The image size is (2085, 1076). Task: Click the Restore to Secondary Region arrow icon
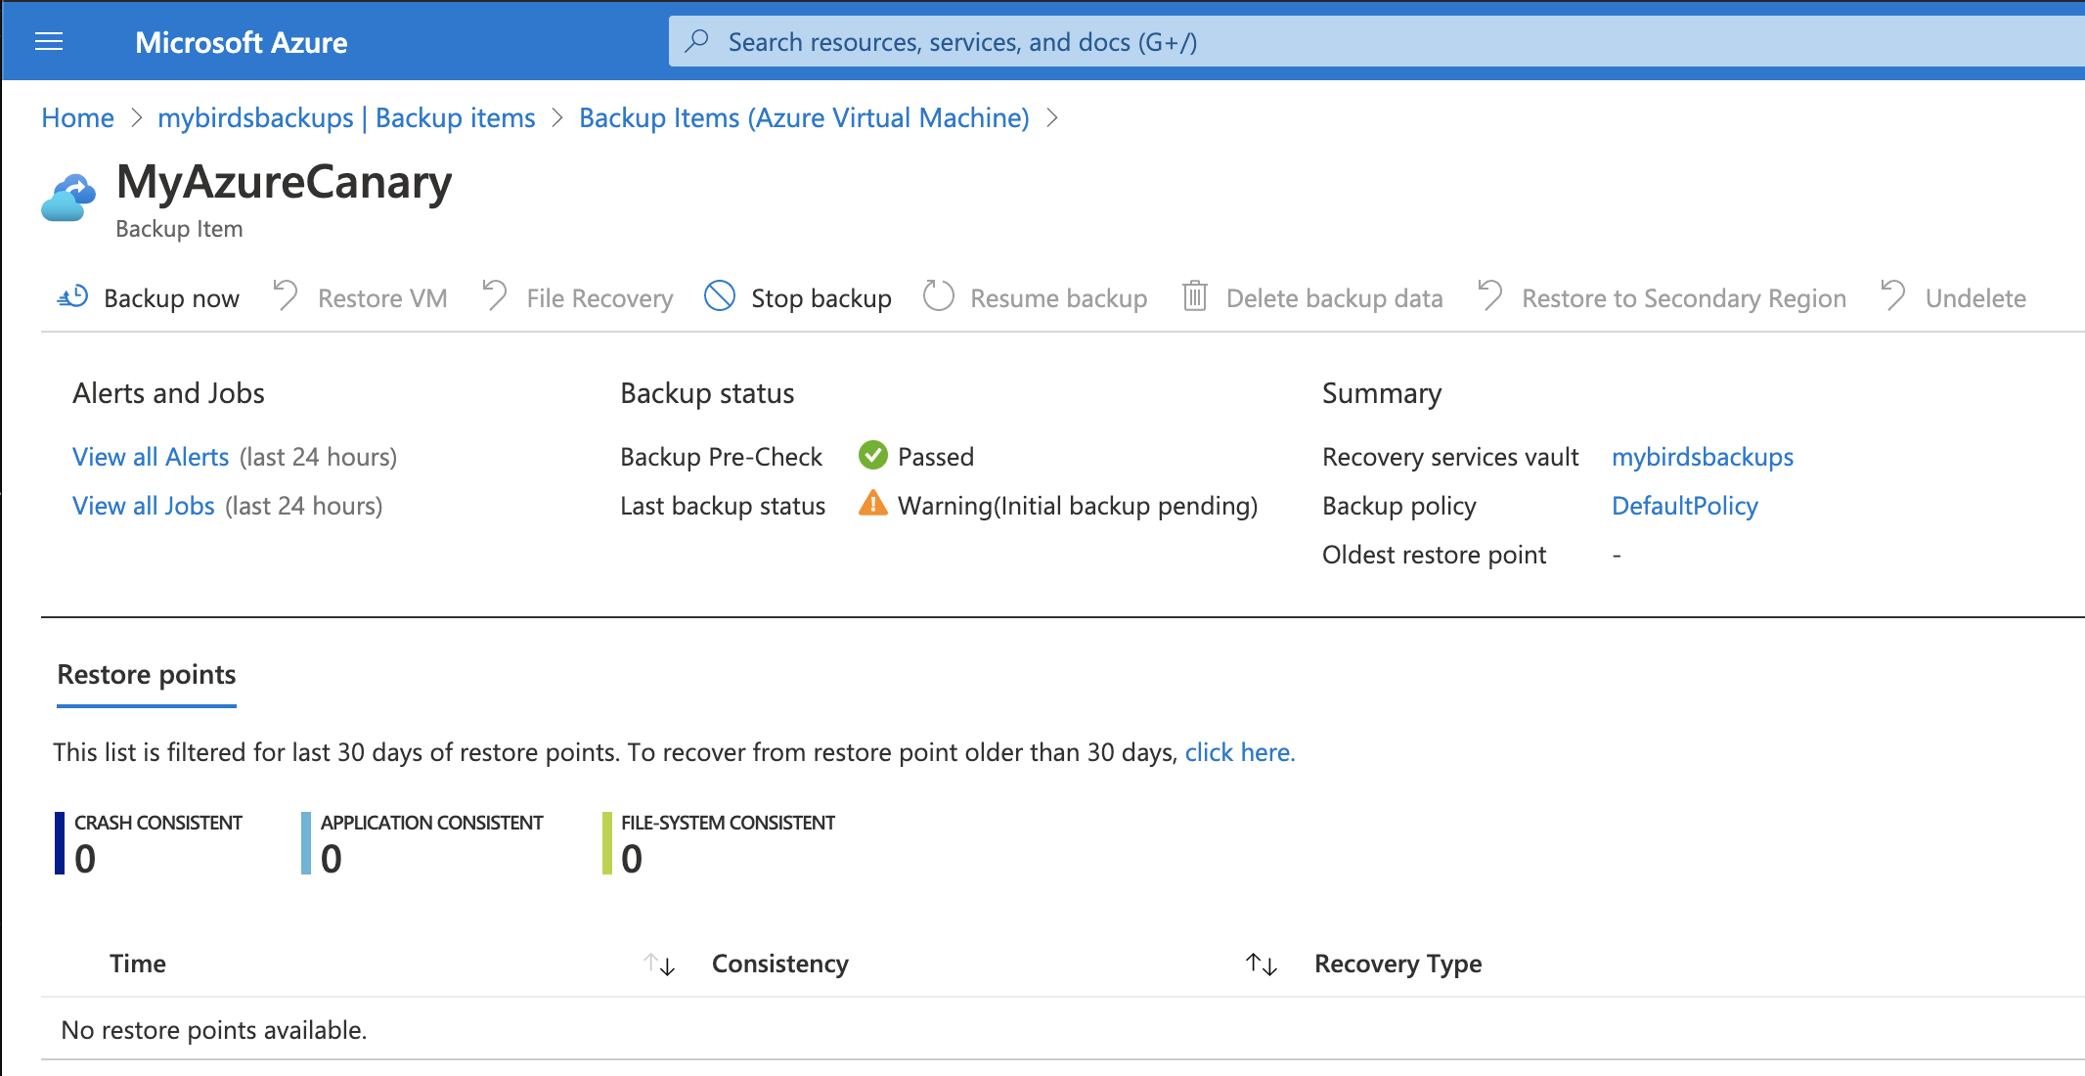point(1490,295)
